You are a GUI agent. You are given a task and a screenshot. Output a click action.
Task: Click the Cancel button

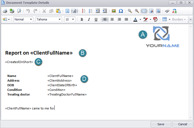click(x=183, y=124)
